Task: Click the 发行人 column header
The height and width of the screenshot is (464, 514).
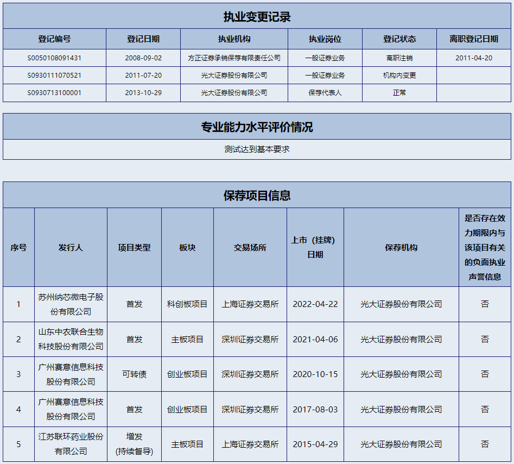Action: point(71,247)
